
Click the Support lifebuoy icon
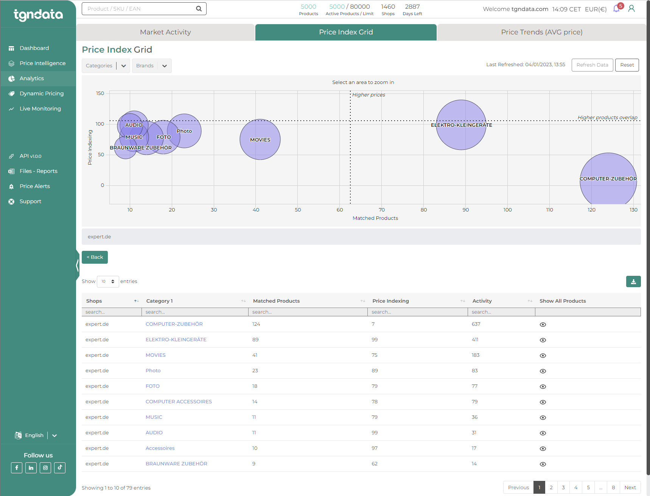pos(11,202)
